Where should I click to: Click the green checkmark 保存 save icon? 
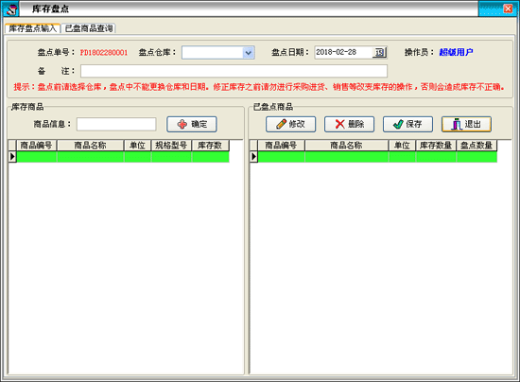coord(398,125)
